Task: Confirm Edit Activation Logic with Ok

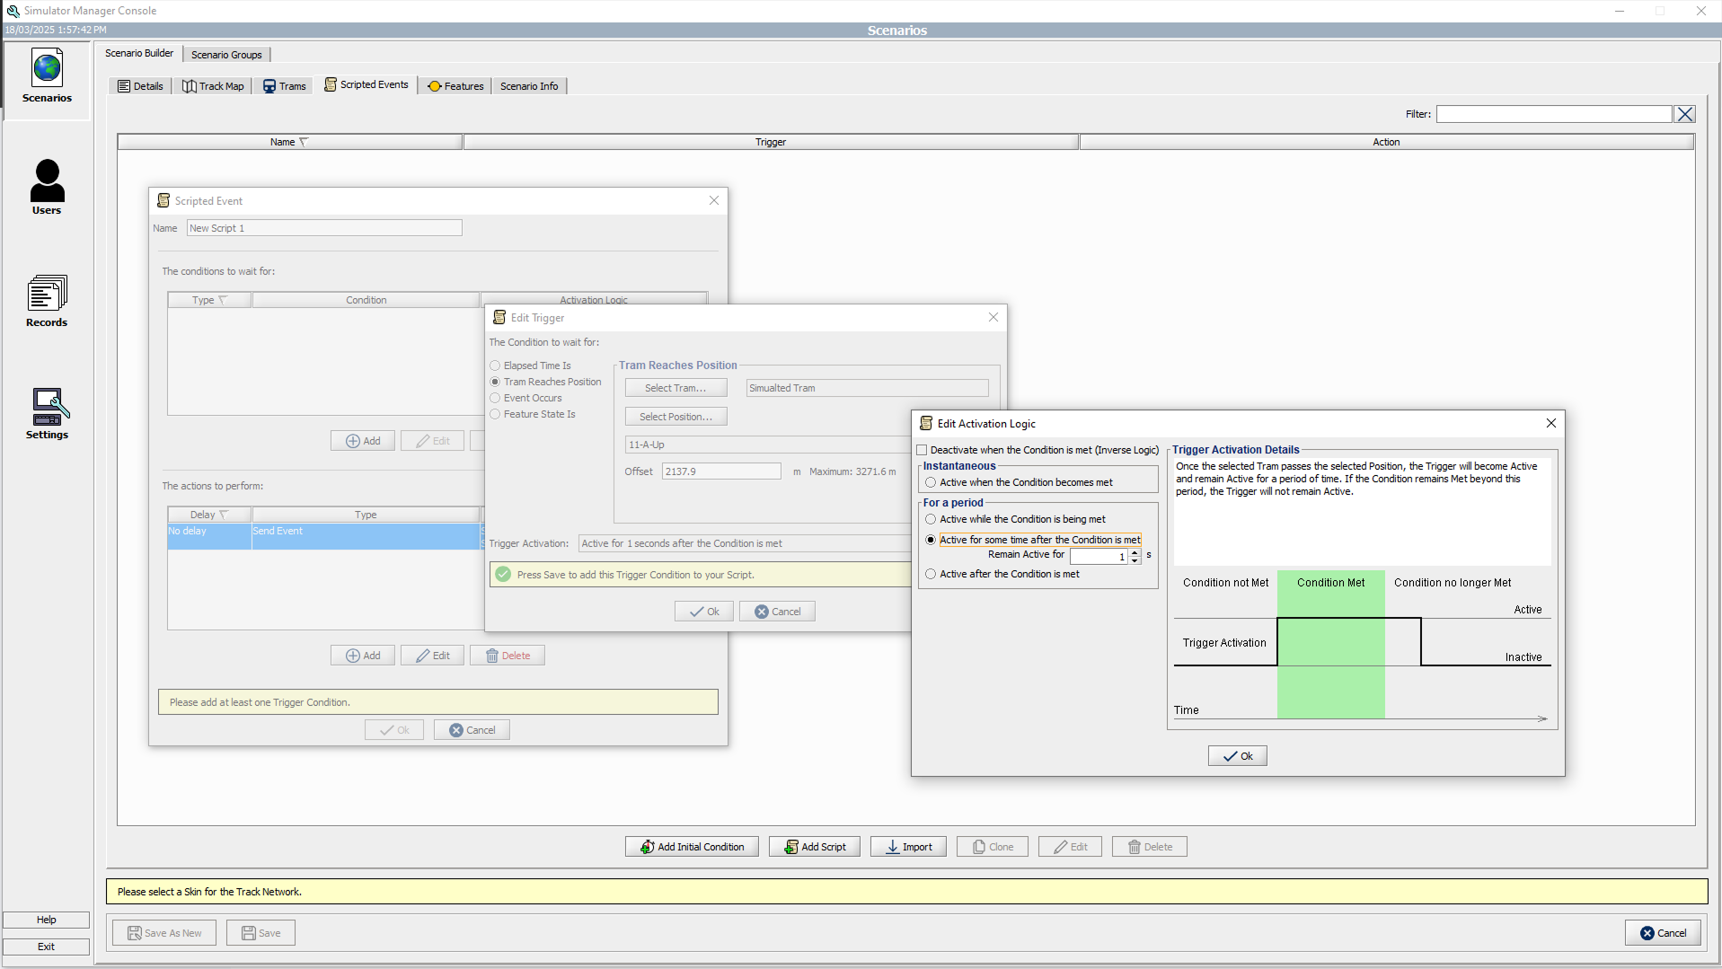Action: pos(1237,756)
